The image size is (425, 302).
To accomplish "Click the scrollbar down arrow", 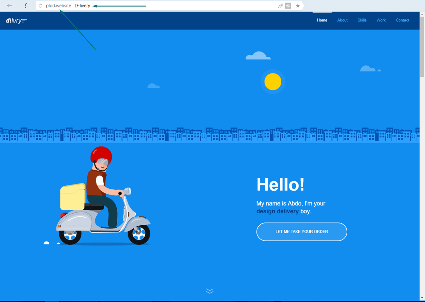I will [422, 298].
